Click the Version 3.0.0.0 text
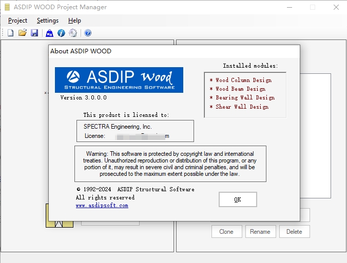 tap(84, 97)
